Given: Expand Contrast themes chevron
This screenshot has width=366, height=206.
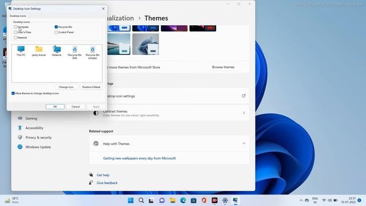Looking at the screenshot, I should (x=244, y=113).
